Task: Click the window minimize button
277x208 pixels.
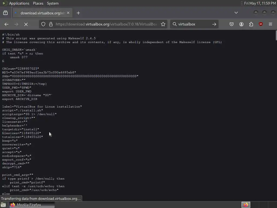Action: (256, 12)
